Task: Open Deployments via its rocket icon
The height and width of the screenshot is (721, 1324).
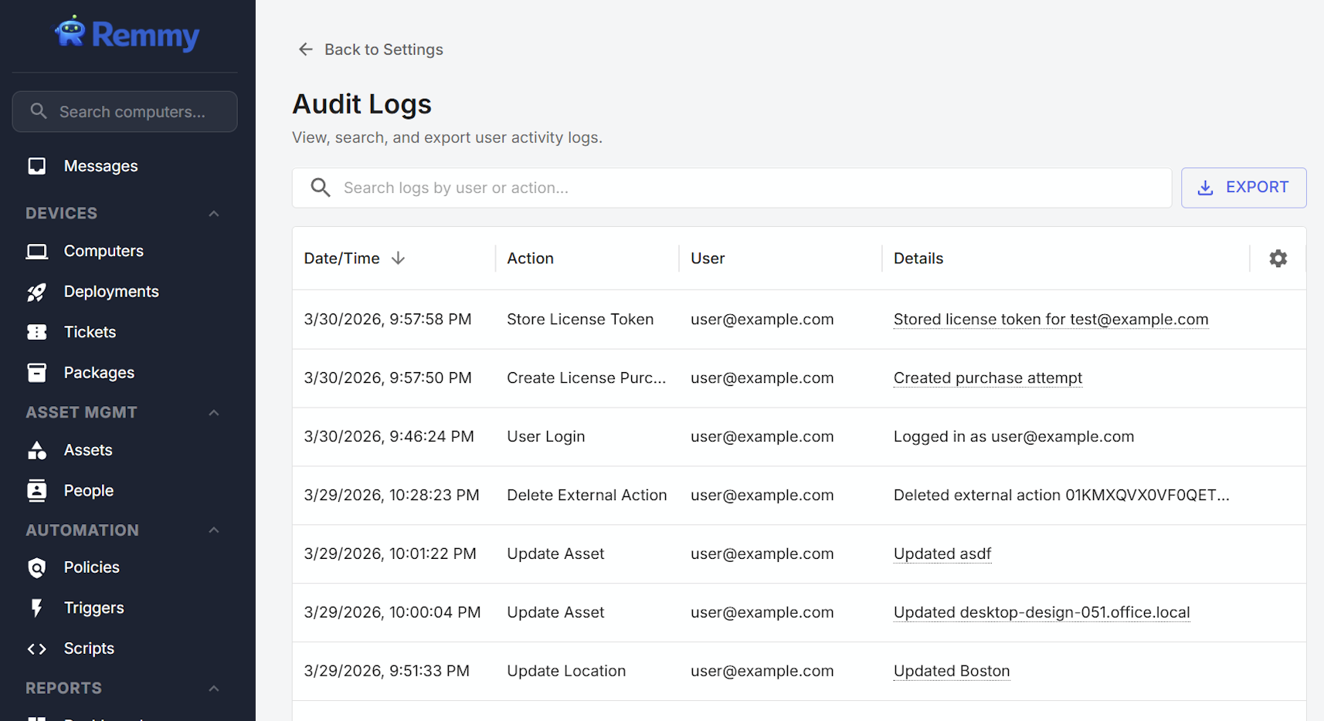Action: tap(36, 291)
